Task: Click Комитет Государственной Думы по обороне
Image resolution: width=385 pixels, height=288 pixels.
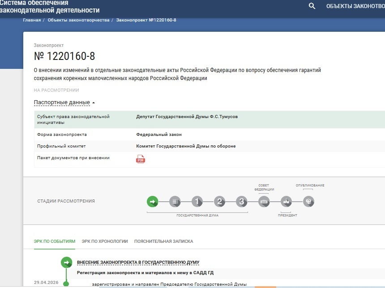Action: point(186,146)
